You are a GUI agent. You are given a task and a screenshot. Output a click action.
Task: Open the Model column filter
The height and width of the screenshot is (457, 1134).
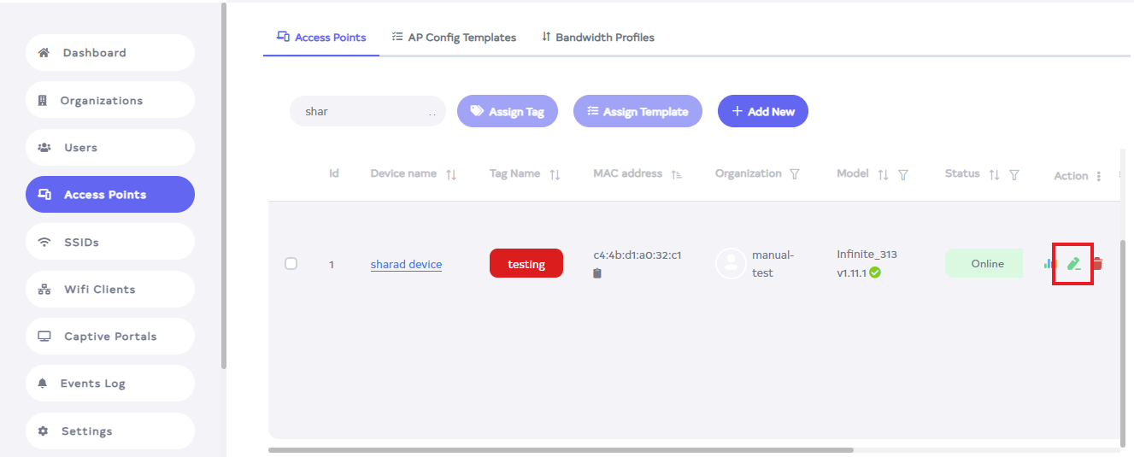tap(903, 174)
